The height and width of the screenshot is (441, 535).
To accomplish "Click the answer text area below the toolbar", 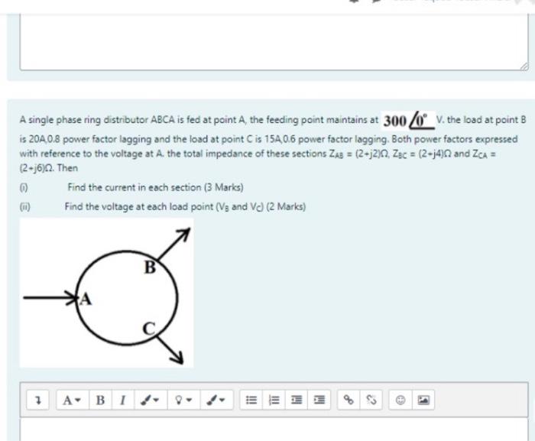I will [x=274, y=429].
